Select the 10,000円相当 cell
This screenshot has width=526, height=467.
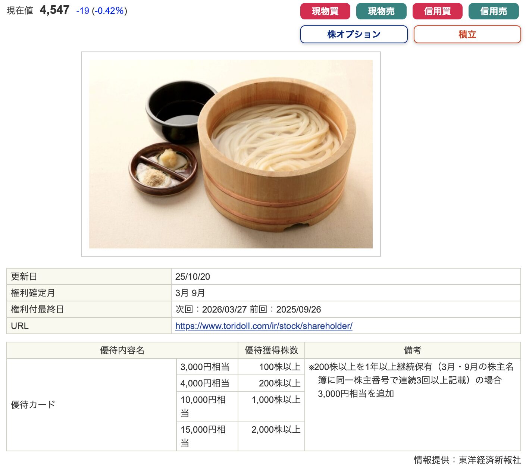(207, 406)
